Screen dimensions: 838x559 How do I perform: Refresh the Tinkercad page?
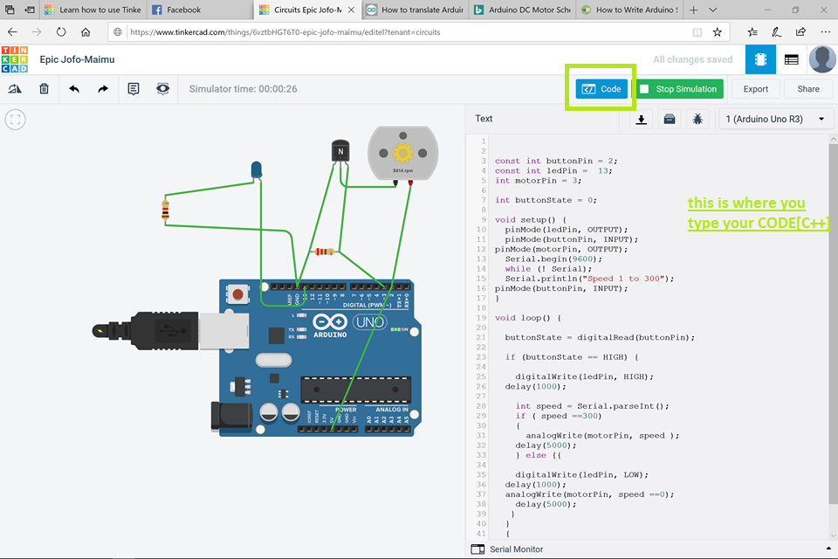(x=61, y=32)
